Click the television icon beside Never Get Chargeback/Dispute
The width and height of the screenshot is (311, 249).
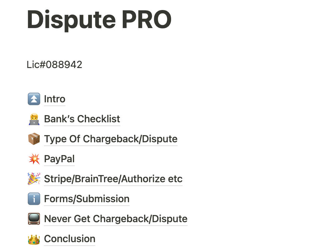[x=34, y=219]
